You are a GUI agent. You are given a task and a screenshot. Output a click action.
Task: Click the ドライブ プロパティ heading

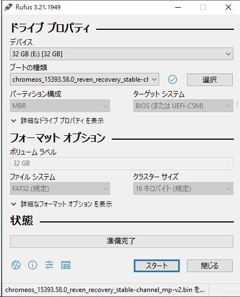pyautogui.click(x=50, y=28)
